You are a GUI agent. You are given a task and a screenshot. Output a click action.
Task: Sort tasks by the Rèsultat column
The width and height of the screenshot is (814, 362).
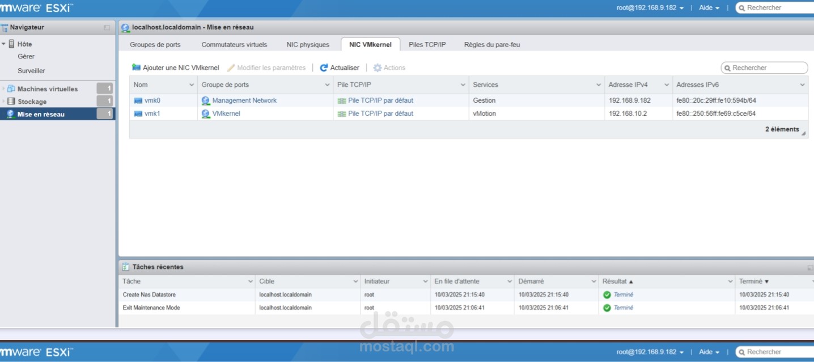pos(616,281)
